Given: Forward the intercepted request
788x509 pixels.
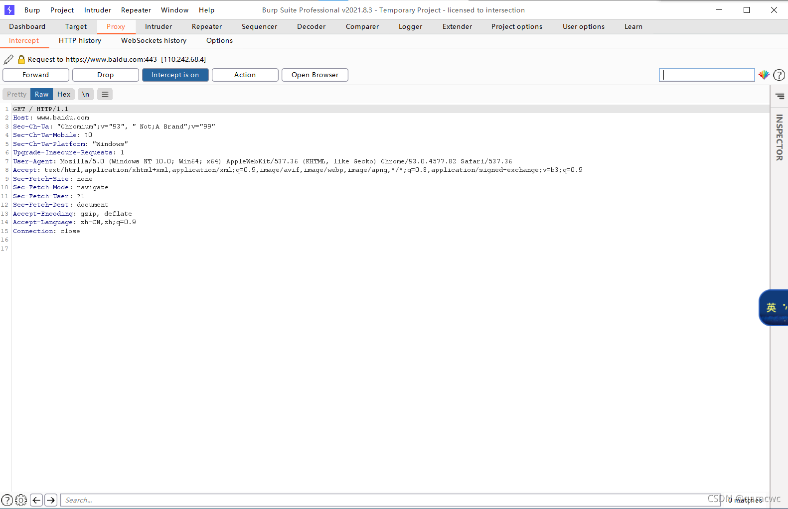Looking at the screenshot, I should tap(36, 75).
